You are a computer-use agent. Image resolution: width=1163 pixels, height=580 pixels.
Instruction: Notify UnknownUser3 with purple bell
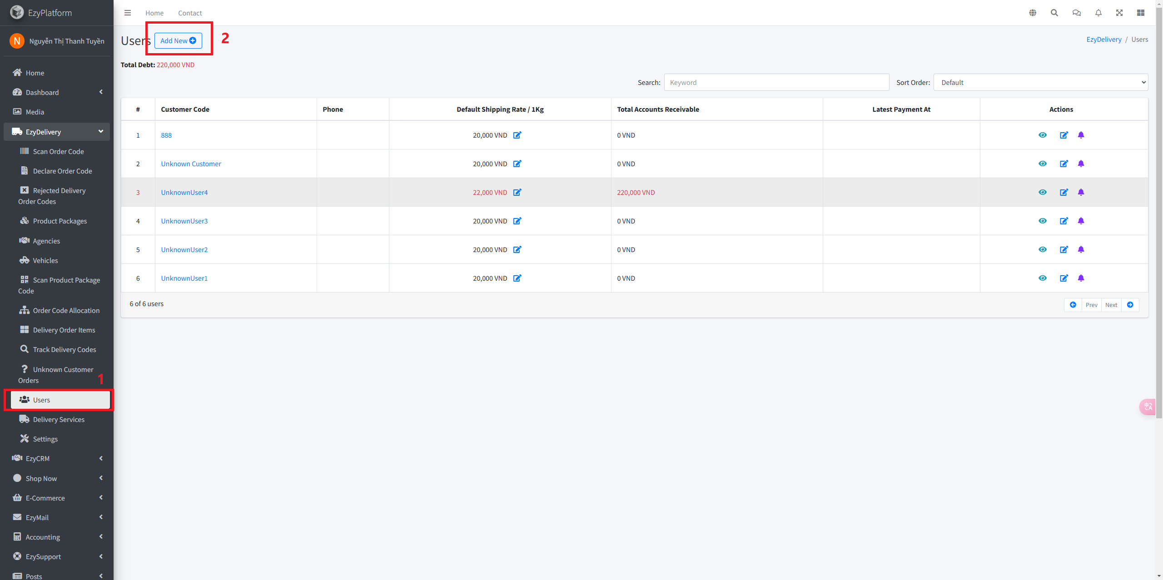coord(1081,221)
